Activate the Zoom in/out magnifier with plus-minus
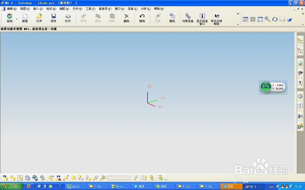This screenshot has width=305, height=190. click(x=267, y=19)
